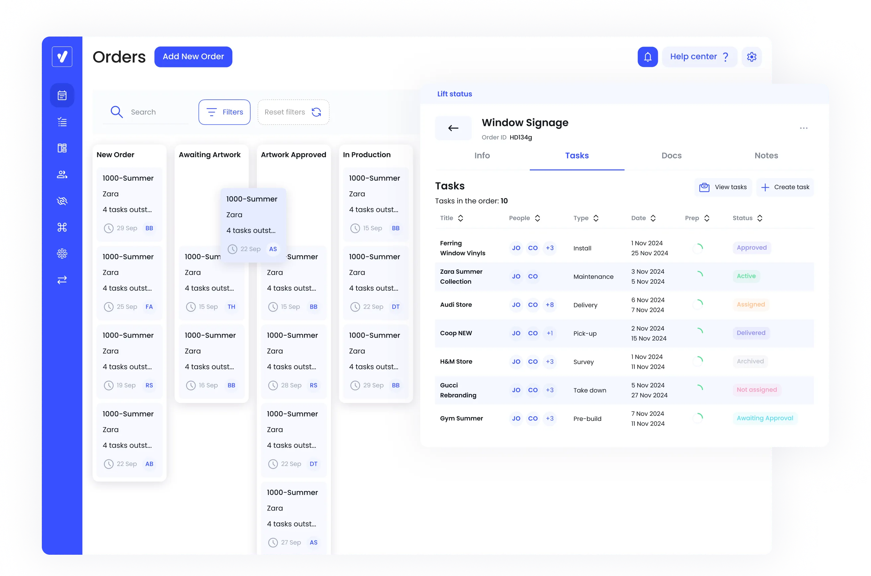Click the View tasks briefcase icon
The width and height of the screenshot is (871, 576).
tap(704, 187)
